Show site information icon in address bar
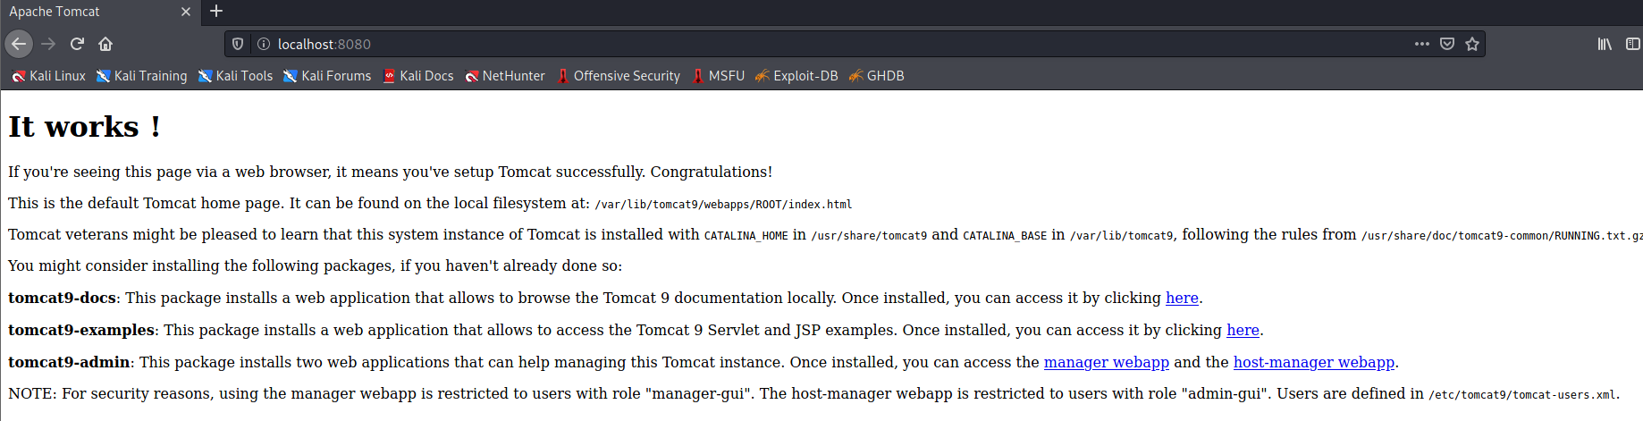1643x421 pixels. click(264, 44)
